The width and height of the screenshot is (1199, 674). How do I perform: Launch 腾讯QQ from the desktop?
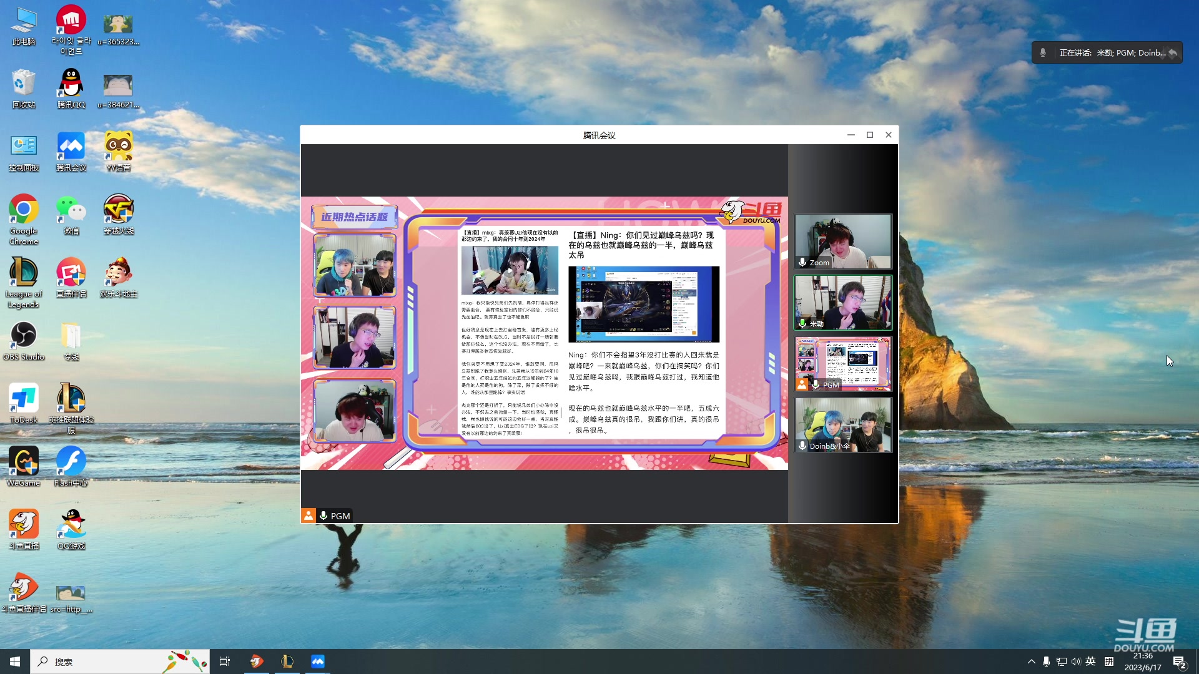(x=71, y=89)
